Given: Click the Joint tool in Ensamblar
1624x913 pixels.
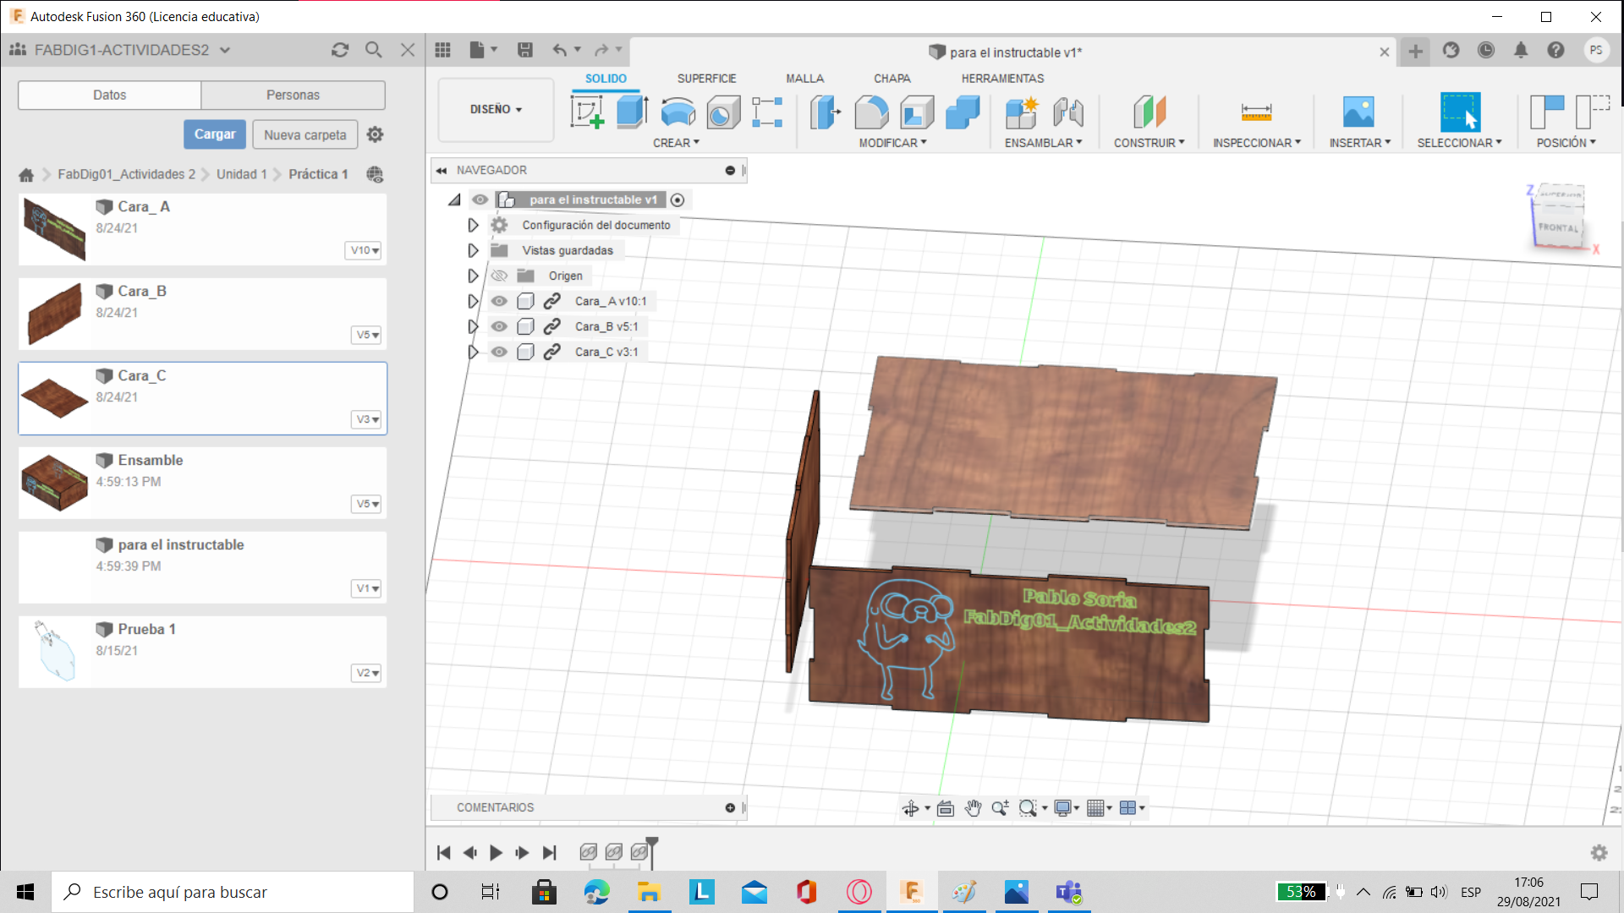Looking at the screenshot, I should [x=1067, y=112].
